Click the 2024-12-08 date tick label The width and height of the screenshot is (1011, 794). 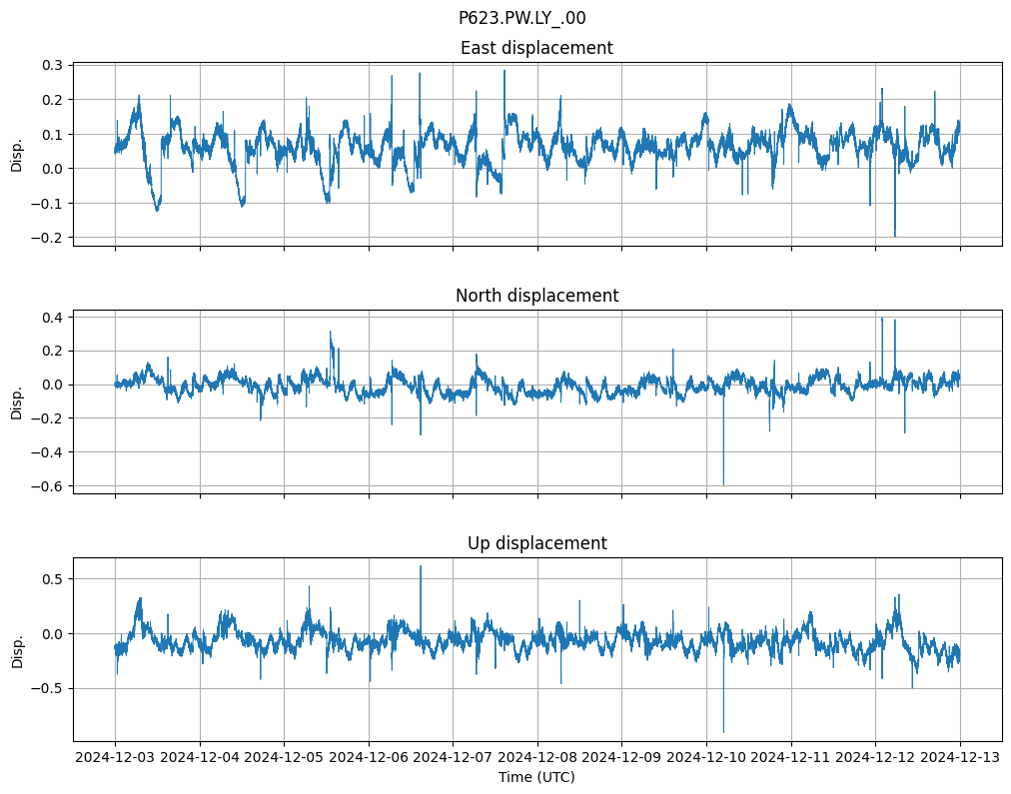point(537,758)
